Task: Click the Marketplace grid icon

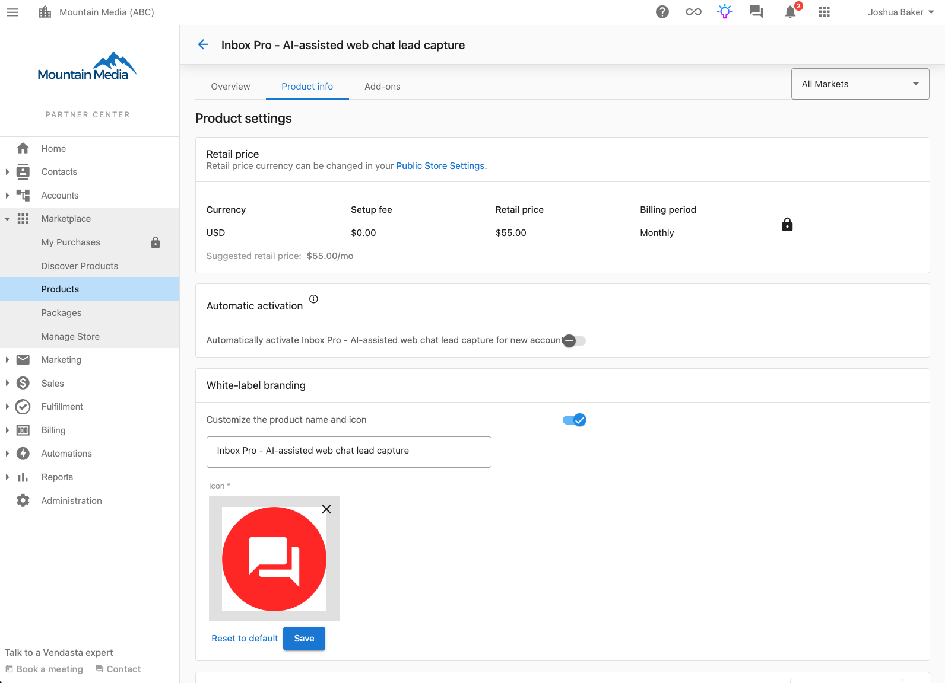Action: tap(23, 219)
